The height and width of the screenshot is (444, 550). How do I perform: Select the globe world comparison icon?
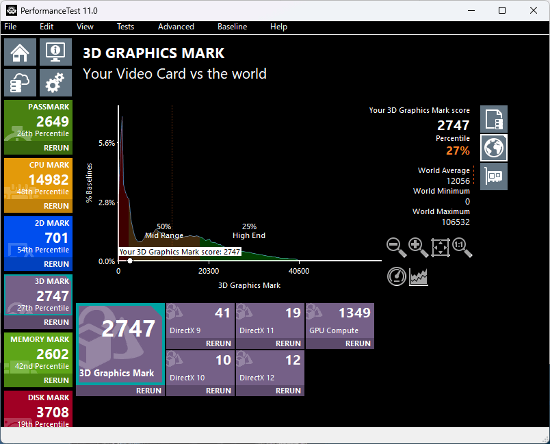(x=494, y=148)
